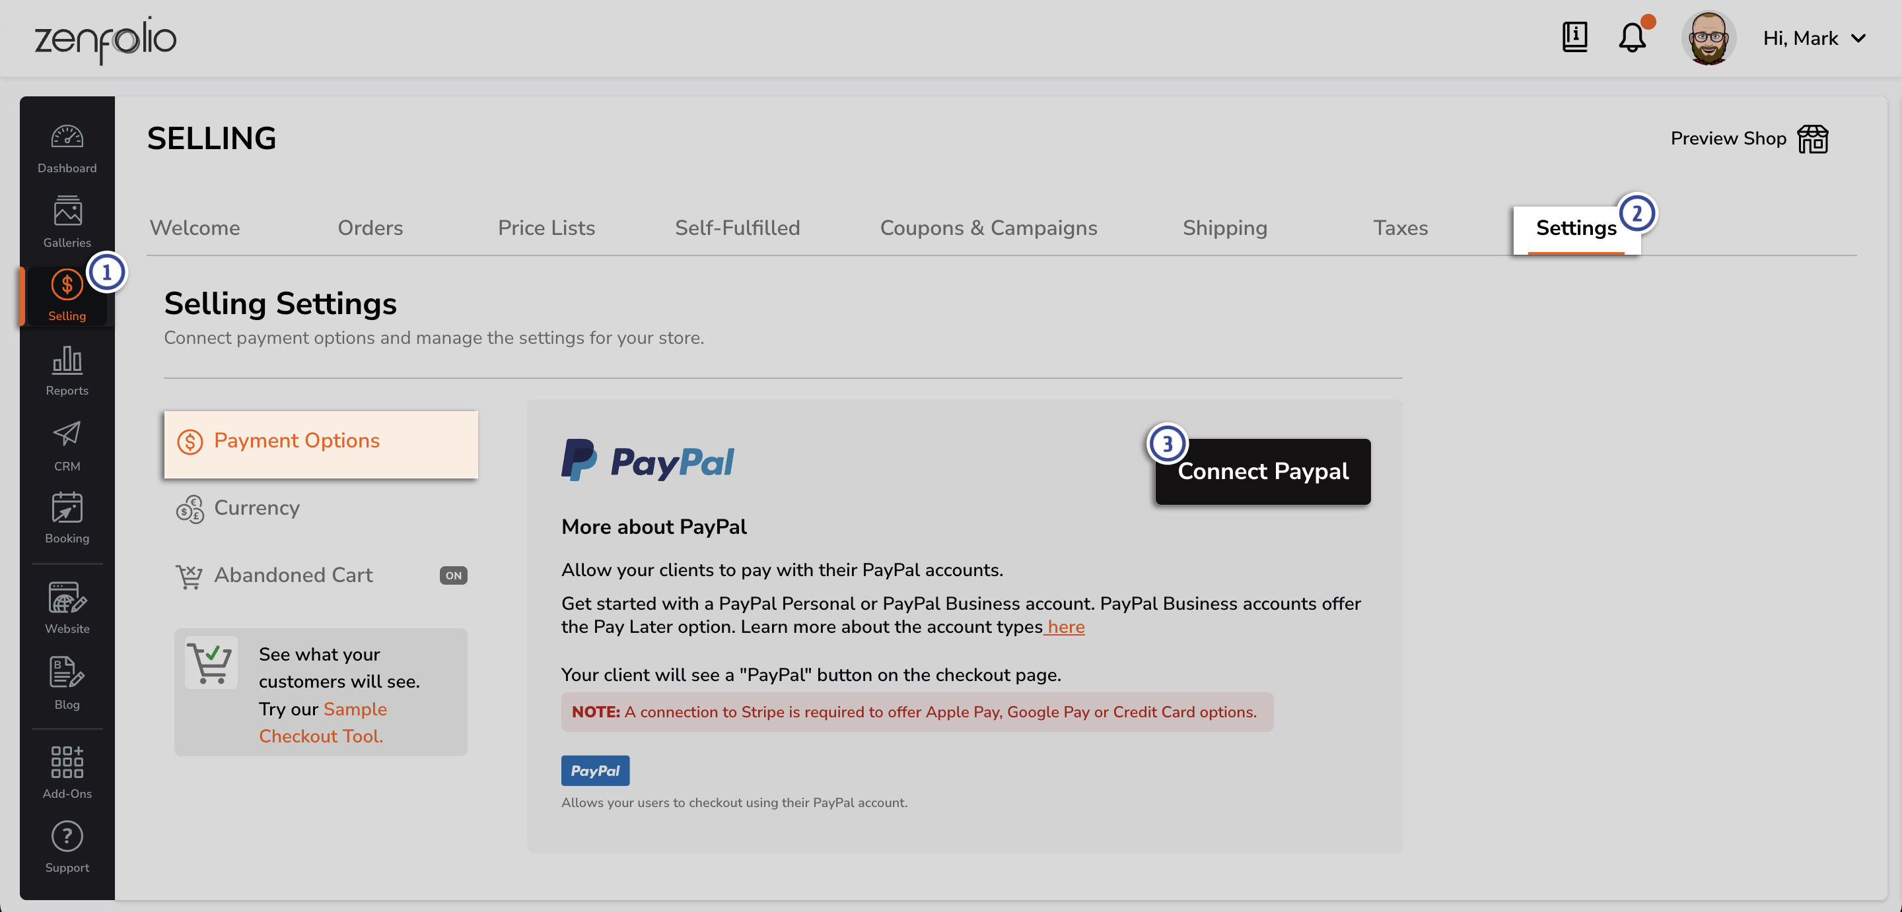Viewport: 1902px width, 912px height.
Task: Open the Dashboard sidebar icon
Action: [x=67, y=138]
